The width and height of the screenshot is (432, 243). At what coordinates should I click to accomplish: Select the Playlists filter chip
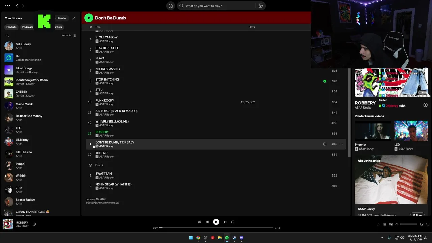(11, 27)
